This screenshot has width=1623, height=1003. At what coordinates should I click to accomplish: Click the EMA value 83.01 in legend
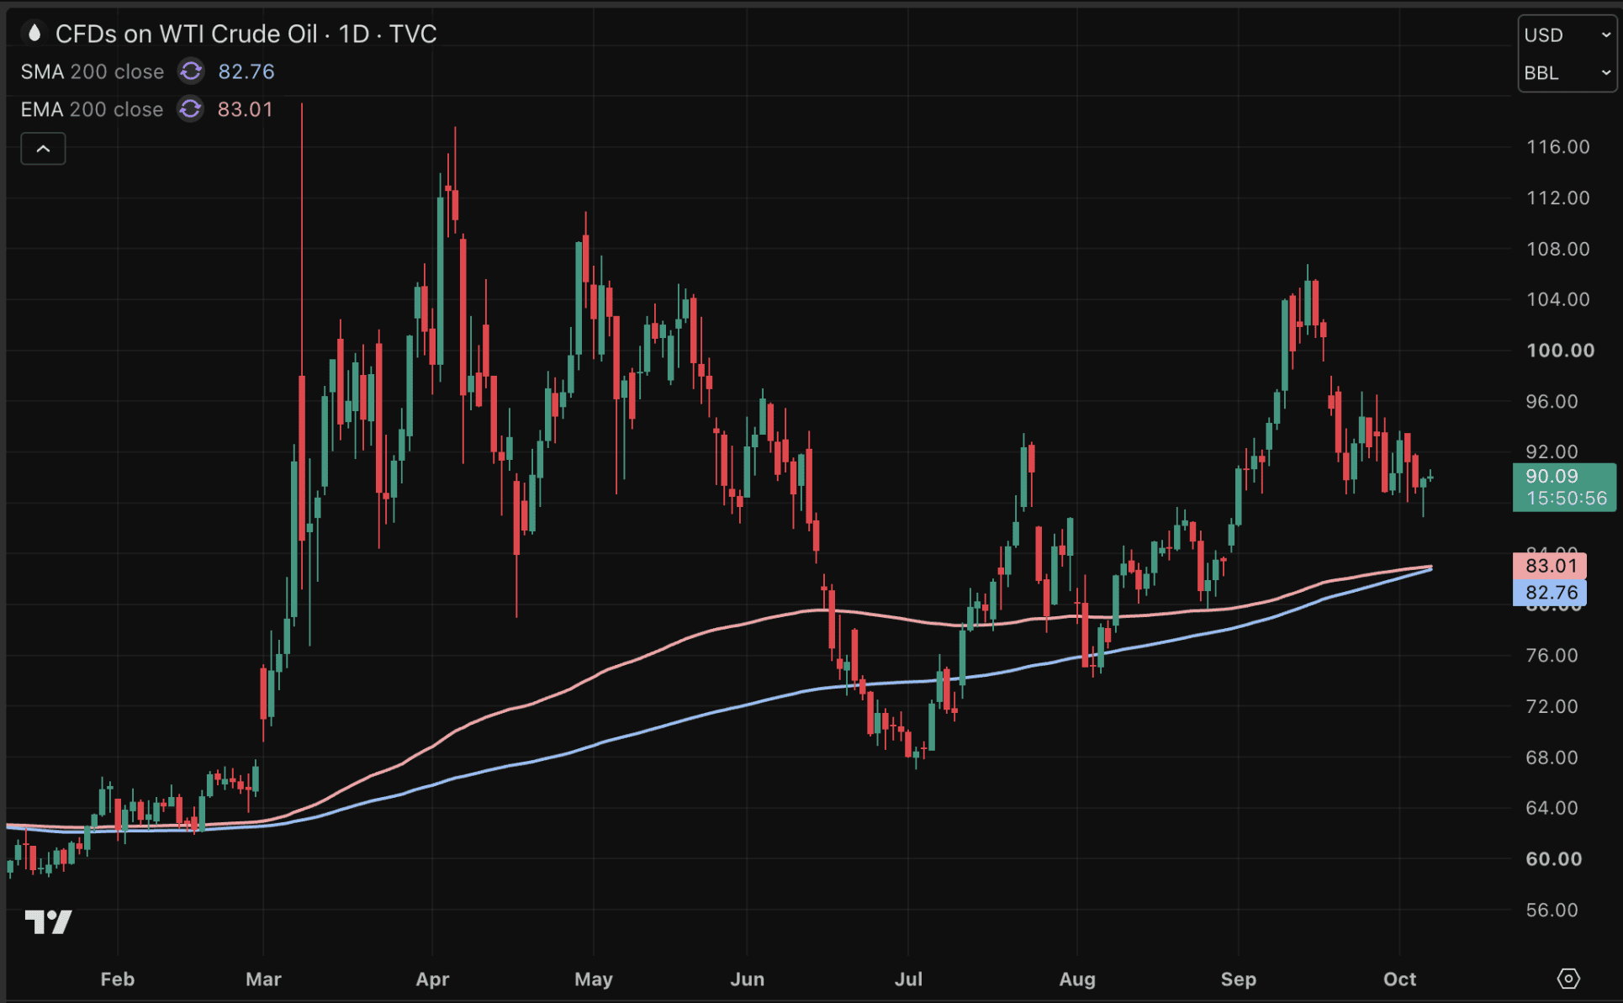click(x=246, y=109)
